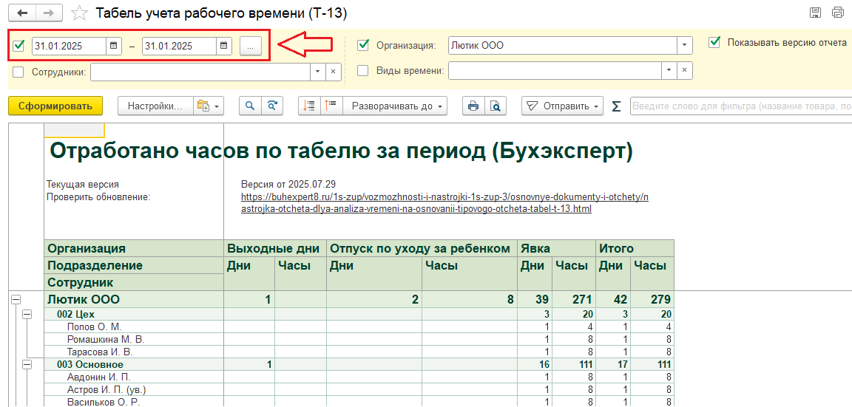Tick the Виды времени checkbox
The width and height of the screenshot is (852, 407).
[363, 71]
